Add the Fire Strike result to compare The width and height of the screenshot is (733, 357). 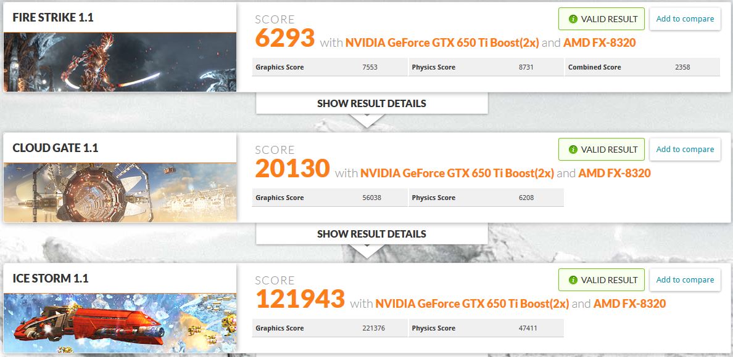pos(685,19)
